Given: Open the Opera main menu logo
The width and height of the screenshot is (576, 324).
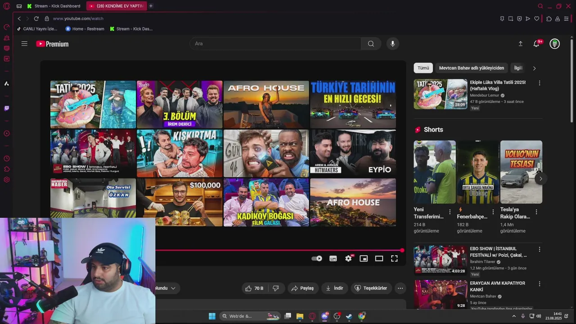Looking at the screenshot, I should (x=6, y=6).
